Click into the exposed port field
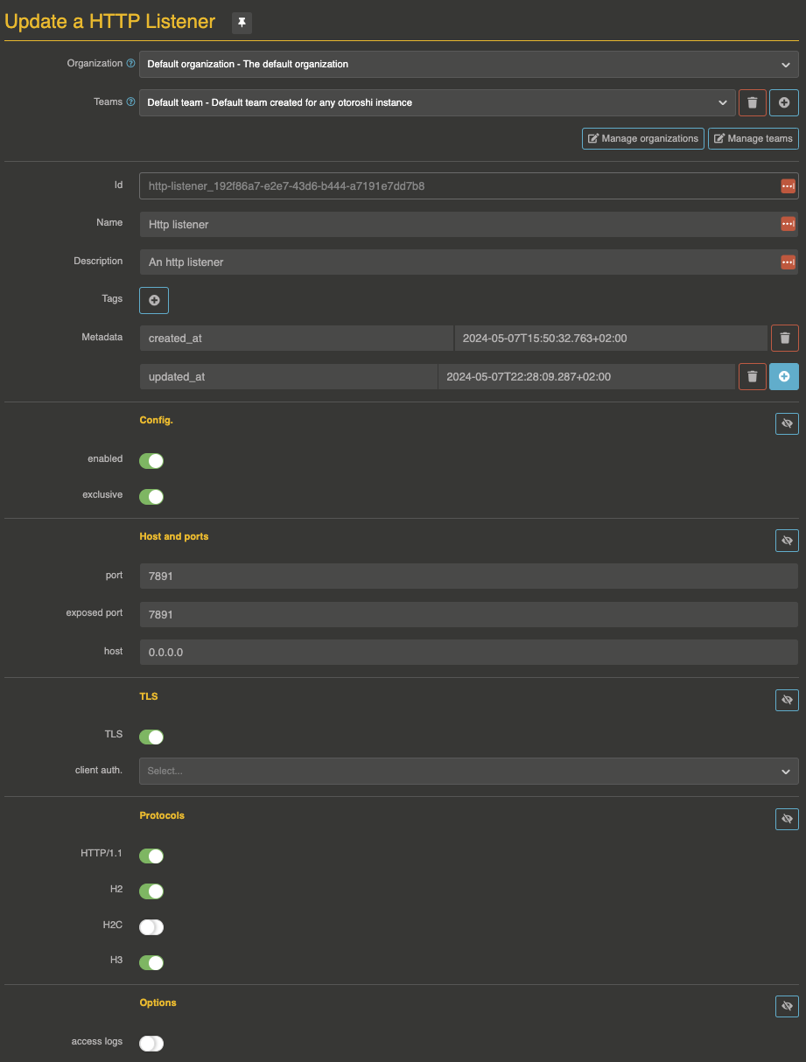The image size is (806, 1062). point(468,614)
